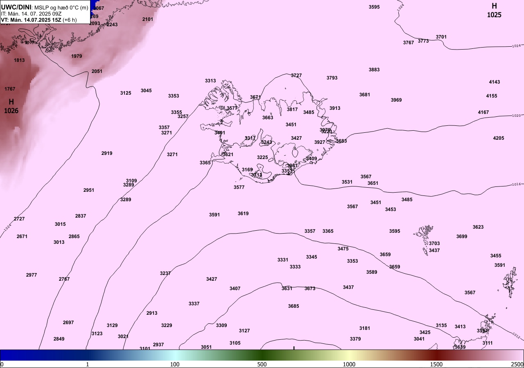Click the height value 3685
Image resolution: width=524 pixels, height=368 pixels.
294,306
